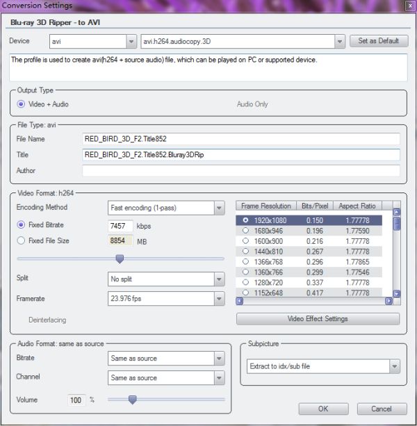Screen dimensions: 417x426
Task: Close the Conversion Settings dialog
Action: pos(410,6)
